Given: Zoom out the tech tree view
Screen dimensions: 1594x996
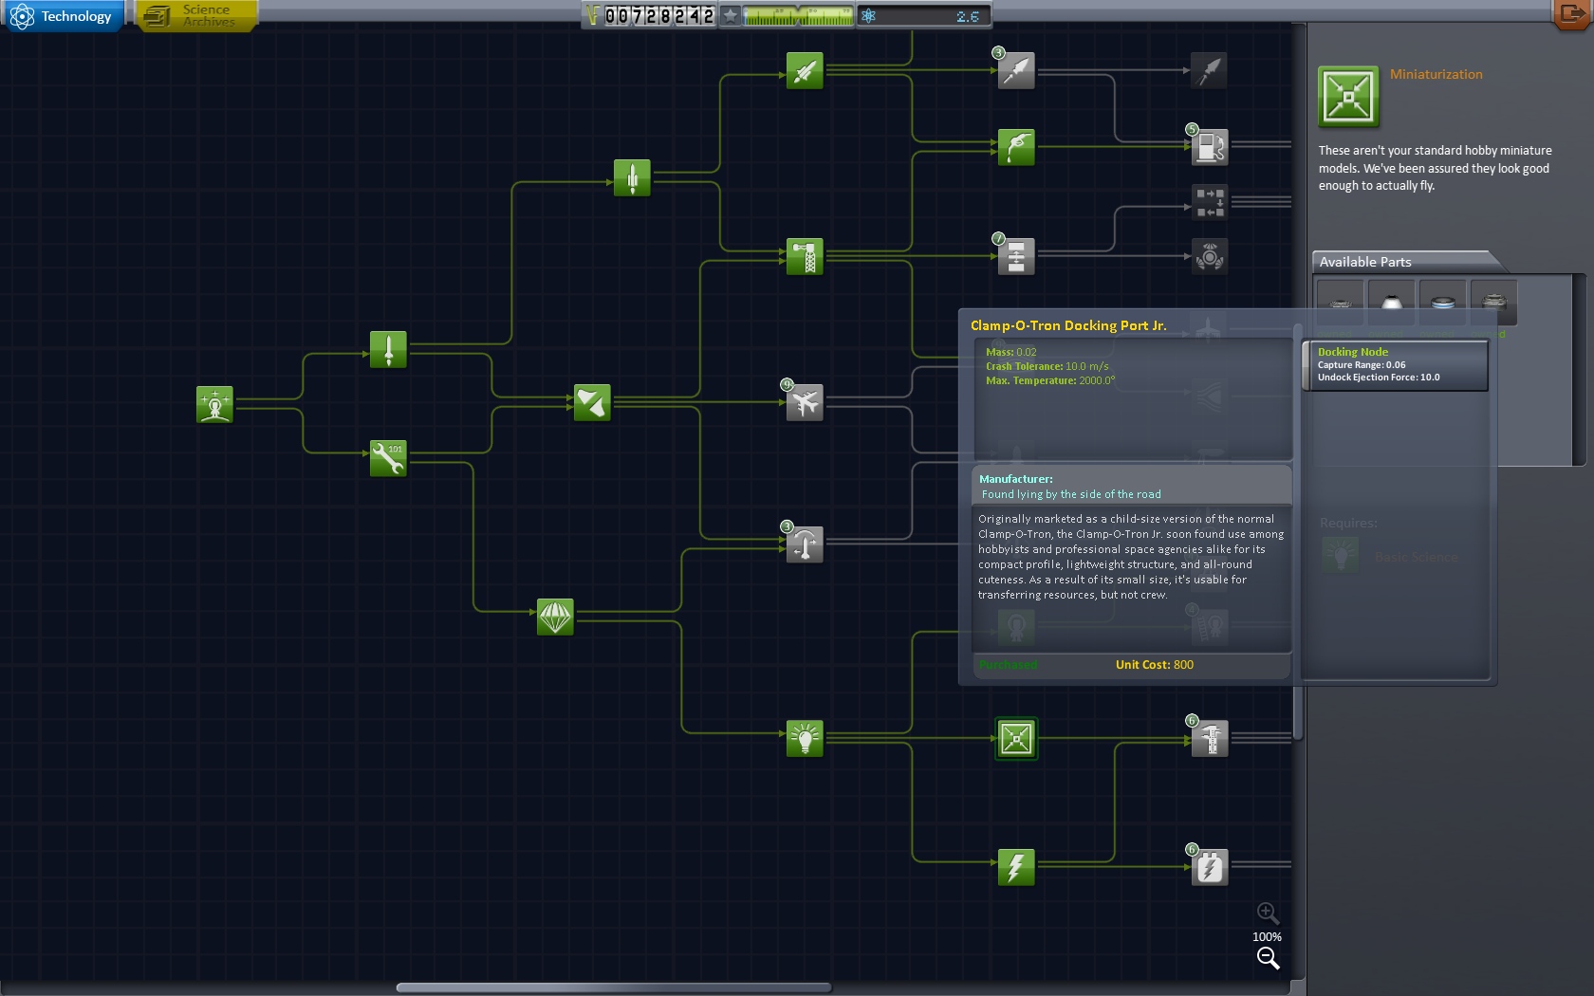Looking at the screenshot, I should 1268,958.
